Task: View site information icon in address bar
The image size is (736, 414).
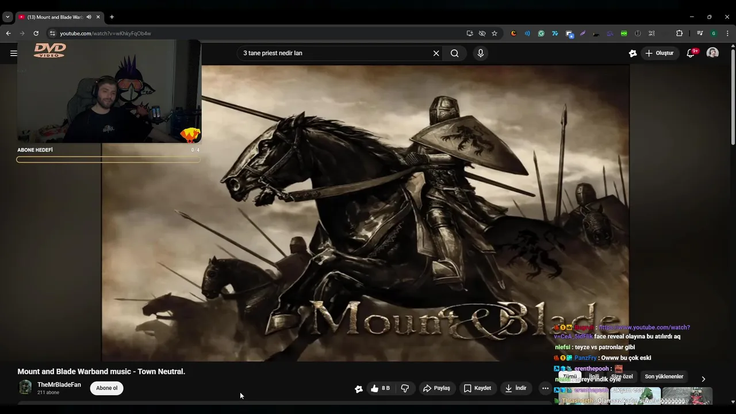Action: click(x=52, y=33)
